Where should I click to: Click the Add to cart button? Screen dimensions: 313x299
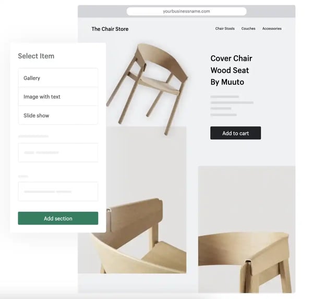236,133
